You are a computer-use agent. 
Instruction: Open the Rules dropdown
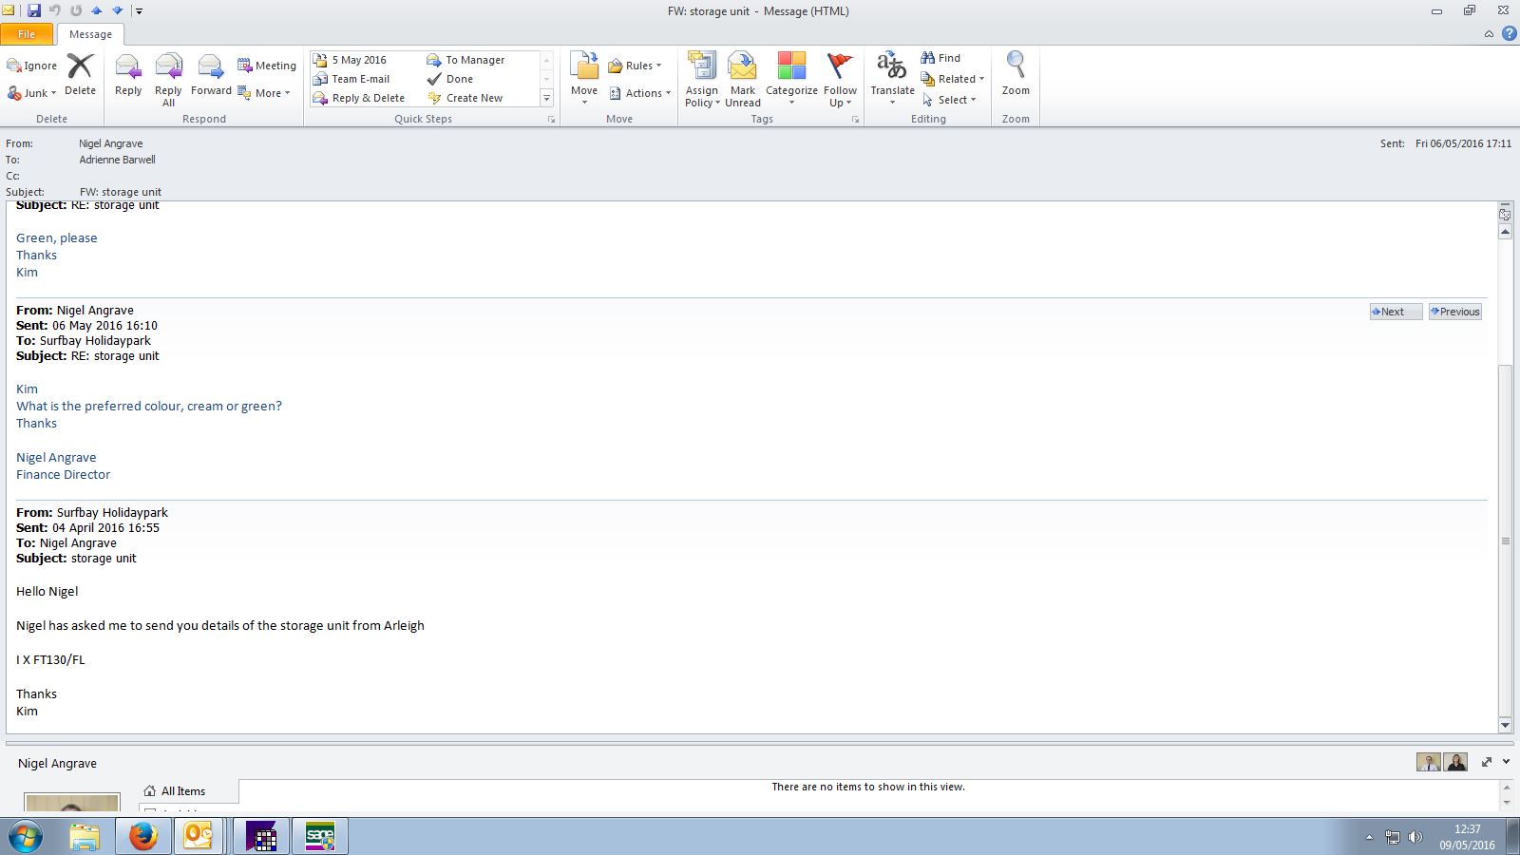pos(636,66)
